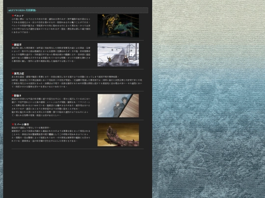The image size is (265, 198).
Task: Click the 無気力症 description paragraph
Action: click(77, 82)
